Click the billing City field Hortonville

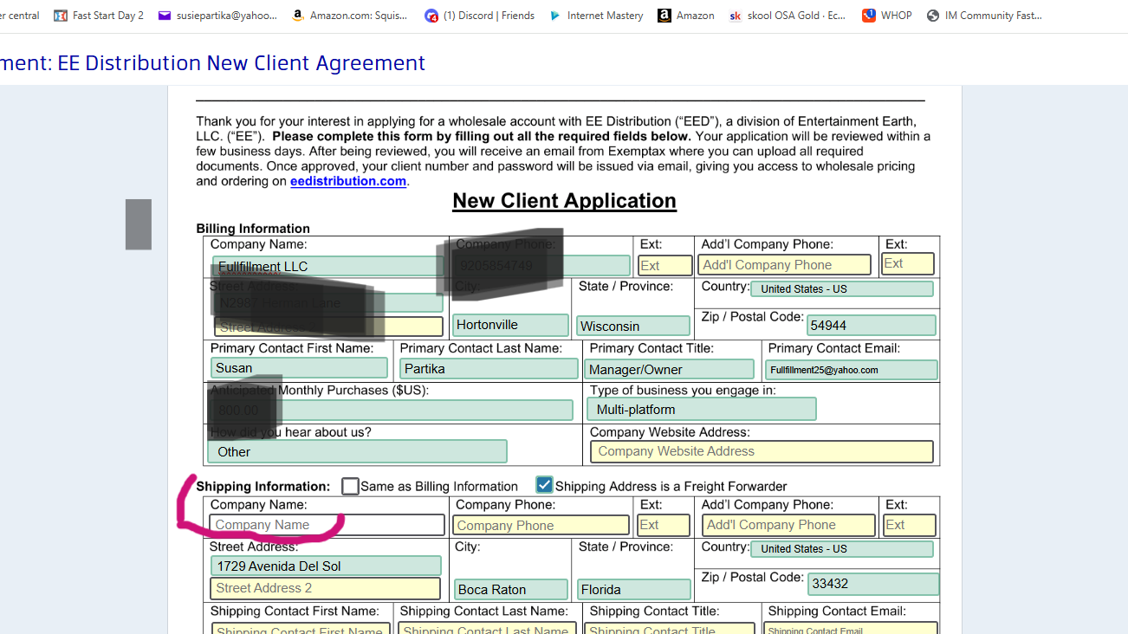[511, 325]
